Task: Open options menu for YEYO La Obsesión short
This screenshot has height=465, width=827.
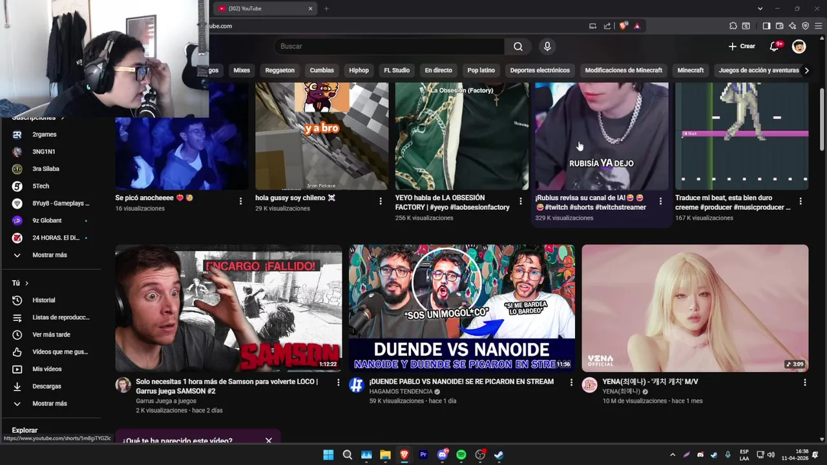Action: [x=521, y=201]
